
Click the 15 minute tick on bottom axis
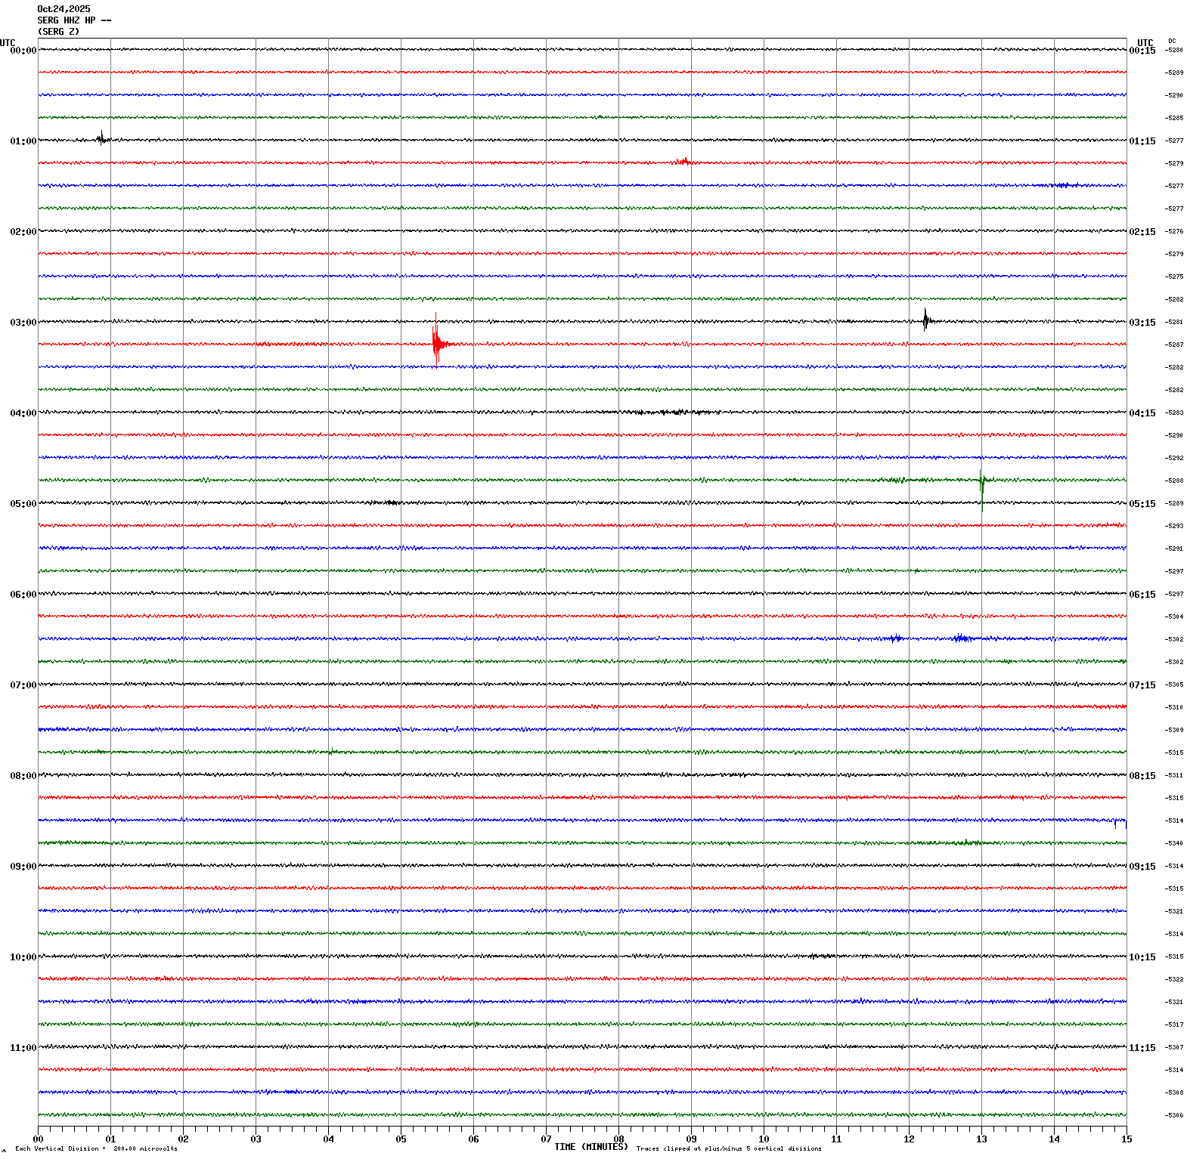pos(1126,1139)
